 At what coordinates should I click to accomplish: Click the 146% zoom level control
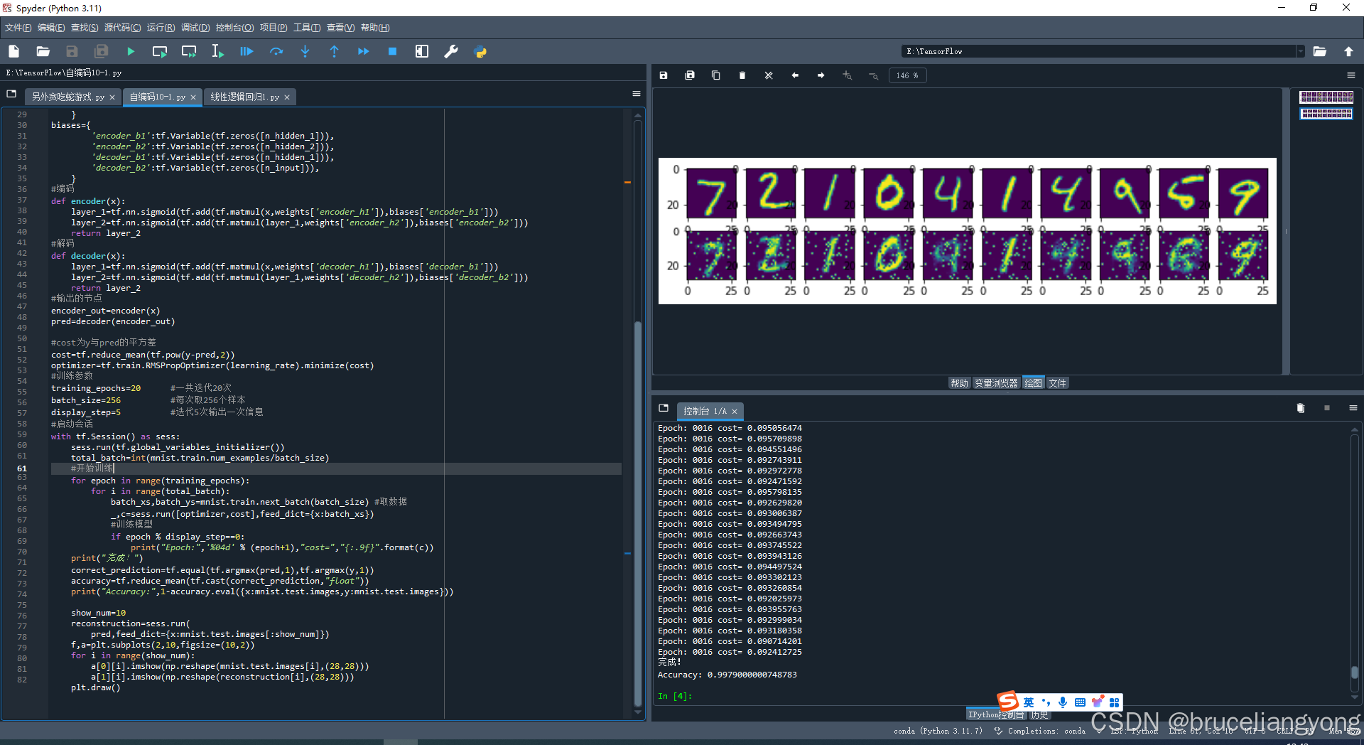(x=907, y=75)
